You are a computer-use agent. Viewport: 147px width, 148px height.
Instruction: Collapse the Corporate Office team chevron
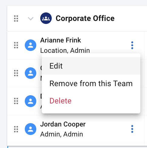(31, 18)
